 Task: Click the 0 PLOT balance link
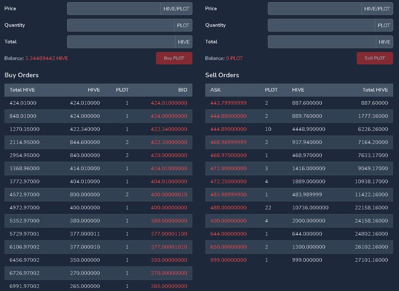[x=234, y=58]
